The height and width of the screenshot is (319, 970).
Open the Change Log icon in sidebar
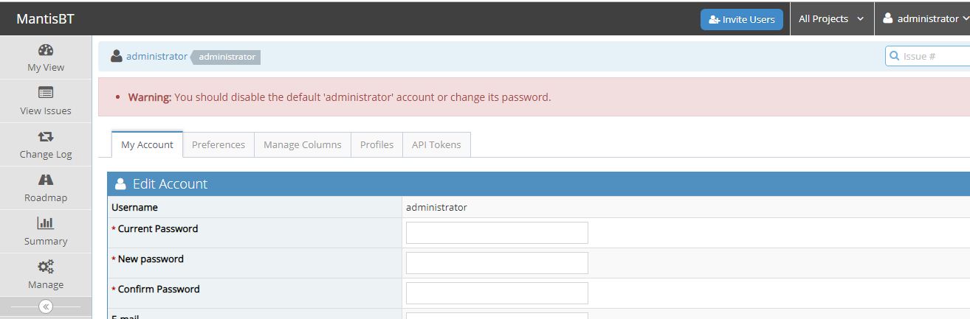point(46,136)
